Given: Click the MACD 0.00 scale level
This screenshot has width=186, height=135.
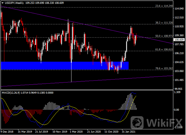Looking at the screenshot, I should (x=176, y=110).
